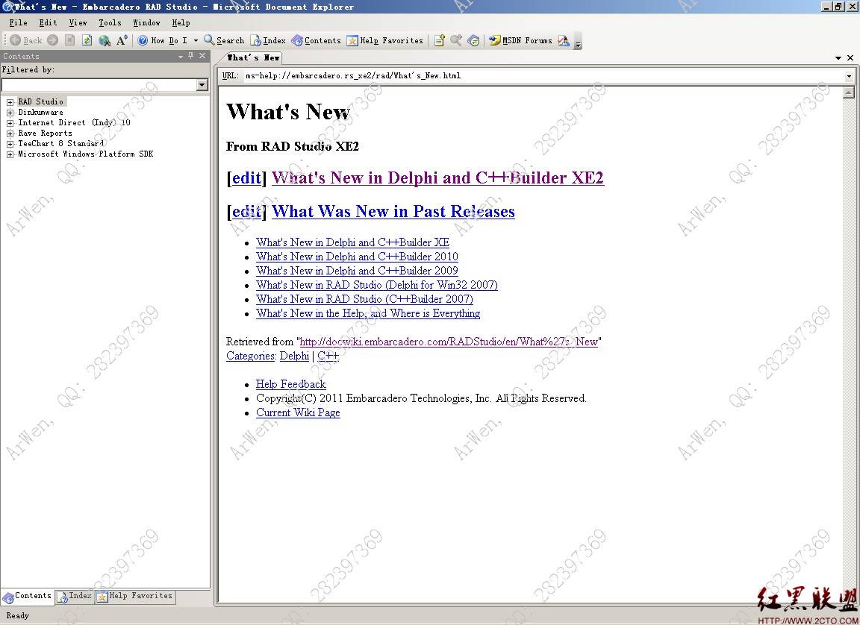Image resolution: width=860 pixels, height=625 pixels.
Task: Click the Forward arrow toolbar icon
Action: [x=53, y=40]
